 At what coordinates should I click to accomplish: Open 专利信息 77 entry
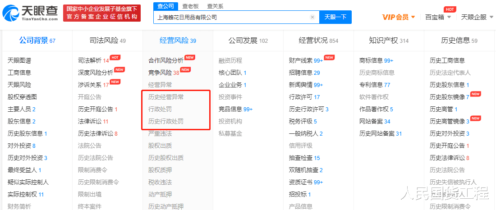click(375, 85)
